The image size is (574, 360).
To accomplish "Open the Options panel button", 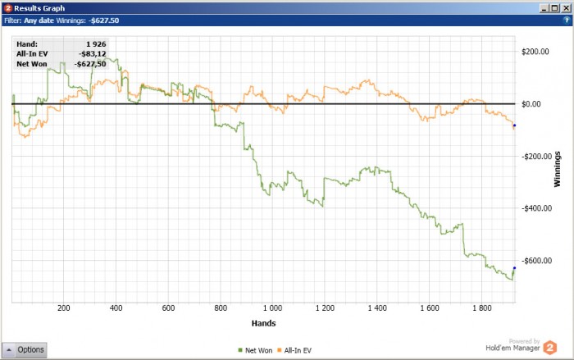I will [x=25, y=349].
